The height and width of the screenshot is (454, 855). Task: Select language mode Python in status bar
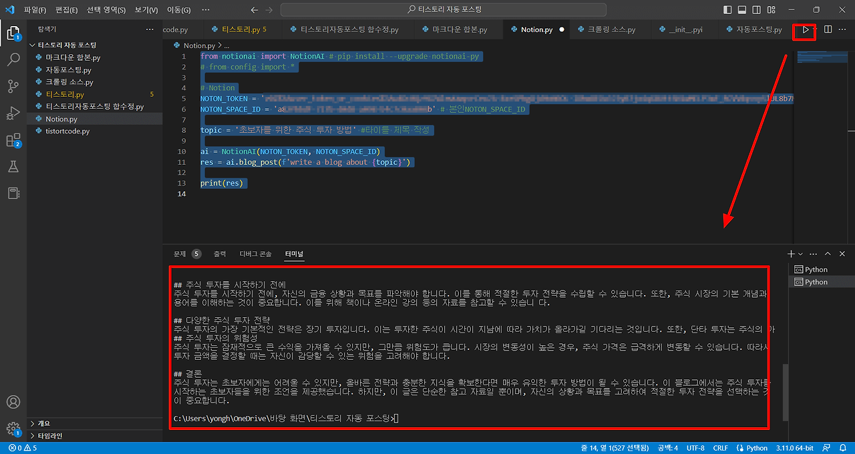752,448
